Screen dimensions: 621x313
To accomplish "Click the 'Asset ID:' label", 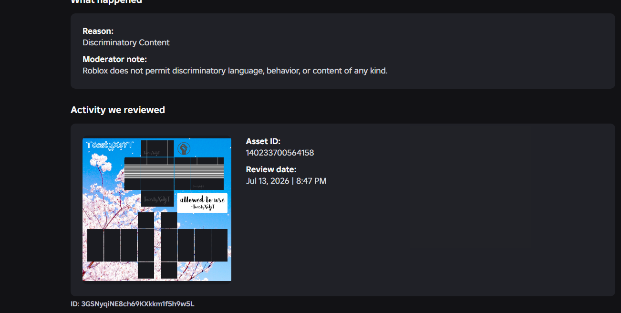I will [x=263, y=141].
